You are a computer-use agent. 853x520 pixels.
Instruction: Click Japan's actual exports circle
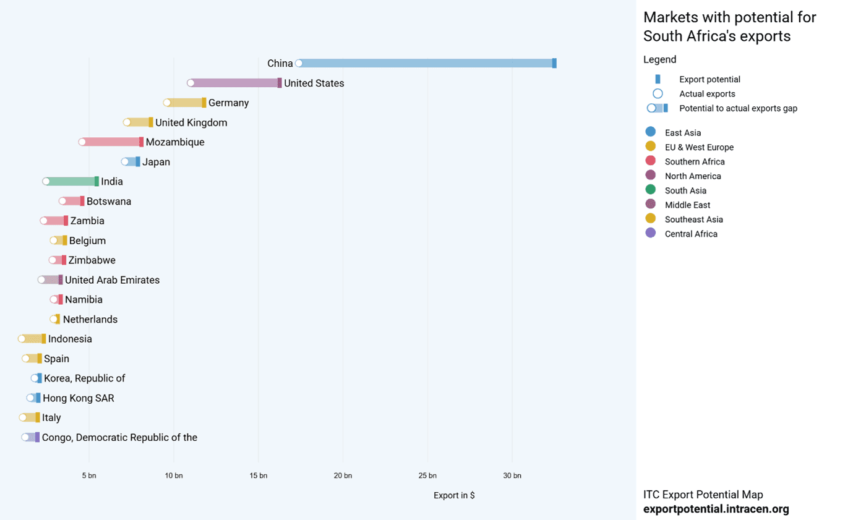(125, 162)
